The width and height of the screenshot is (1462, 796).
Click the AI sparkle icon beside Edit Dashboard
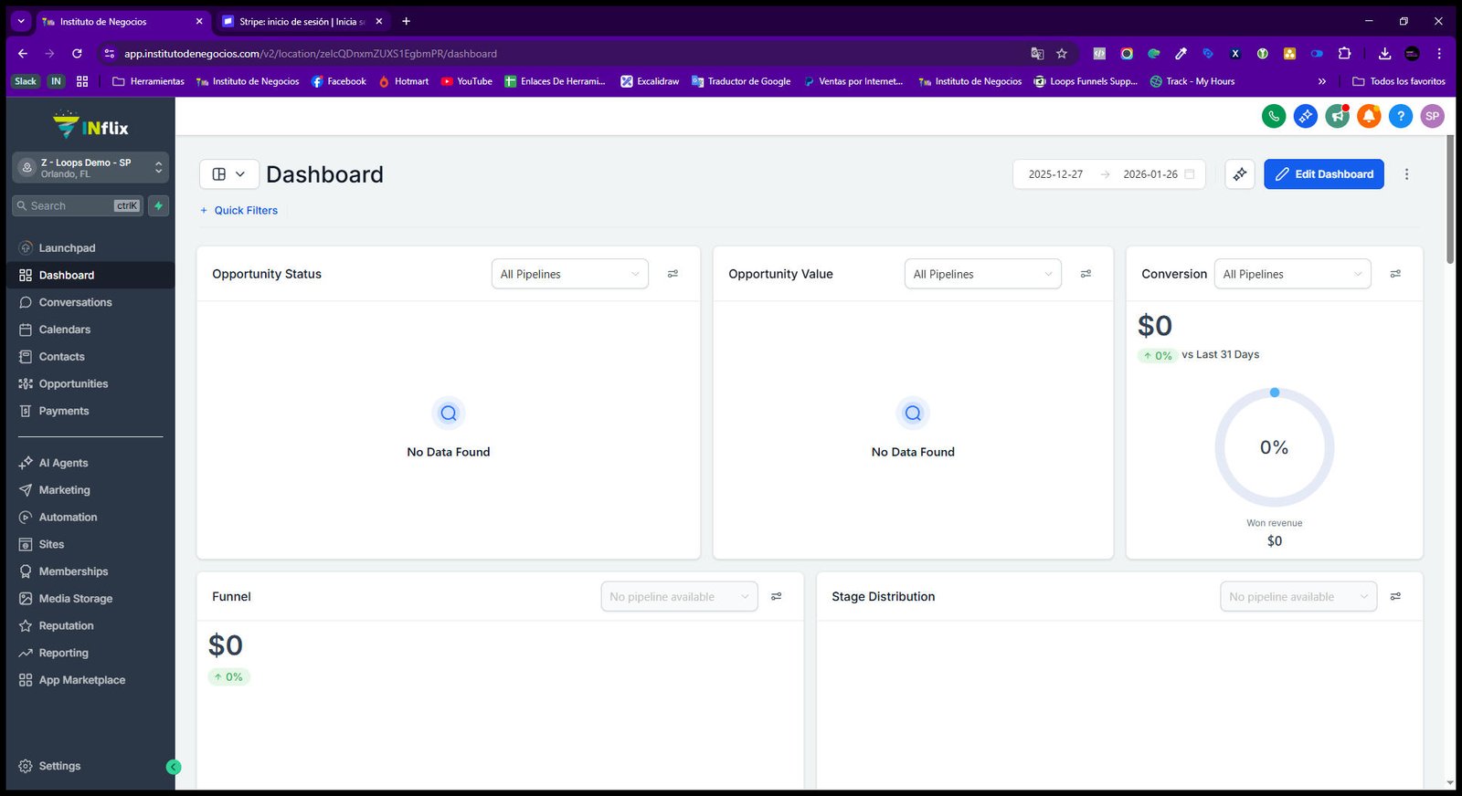coord(1240,174)
